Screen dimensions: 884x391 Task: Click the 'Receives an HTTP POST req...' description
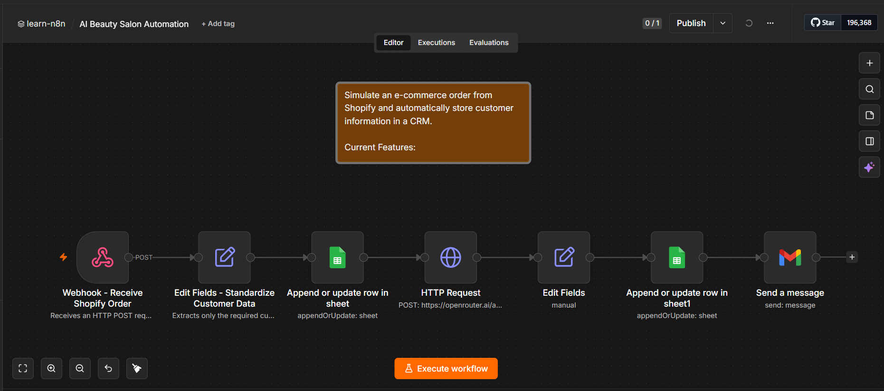pos(101,316)
